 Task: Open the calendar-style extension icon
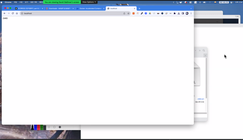pos(138,13)
